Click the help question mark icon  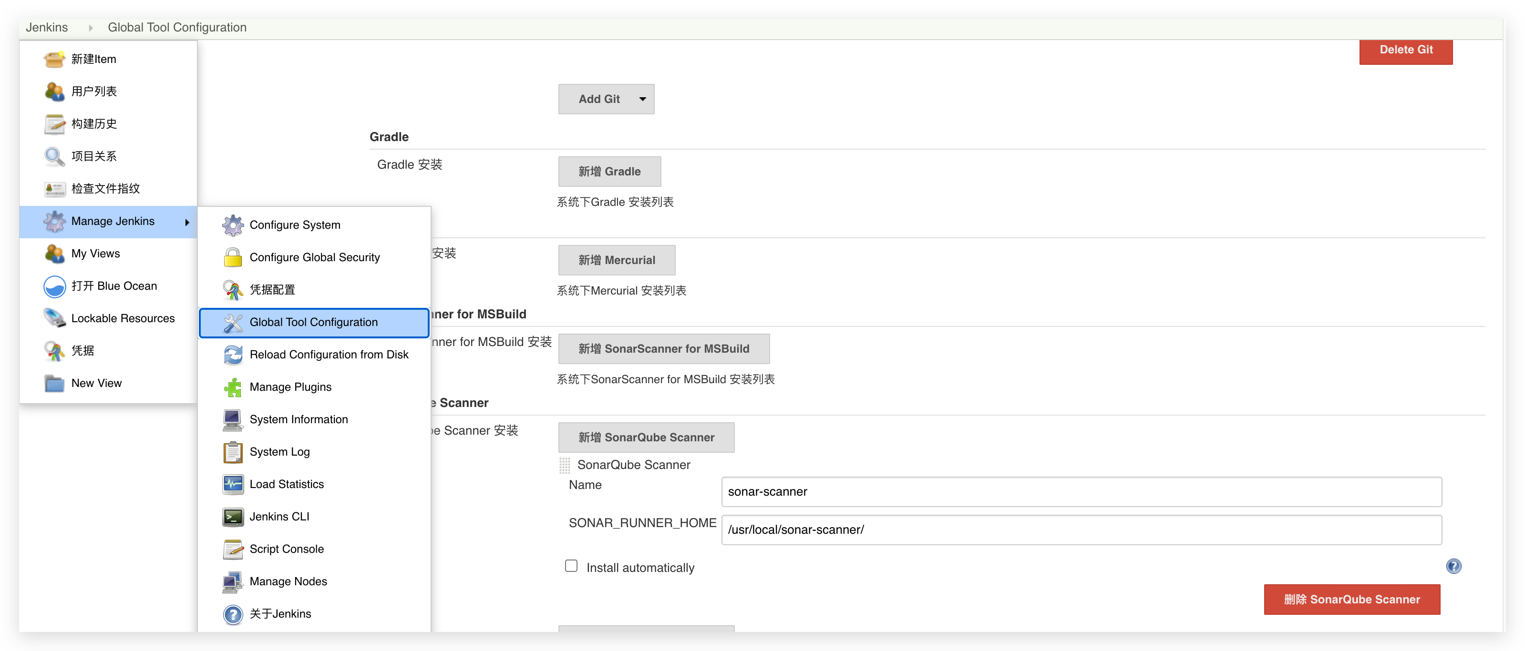coord(1453,566)
